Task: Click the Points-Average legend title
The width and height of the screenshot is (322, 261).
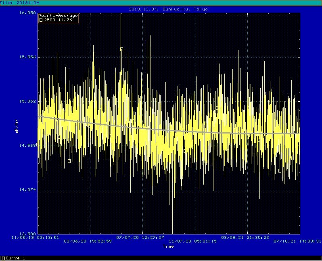Action: coord(58,16)
